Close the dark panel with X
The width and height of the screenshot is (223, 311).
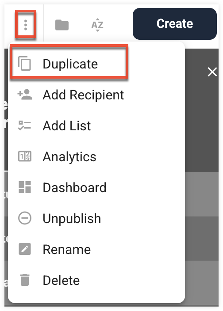pos(212,72)
